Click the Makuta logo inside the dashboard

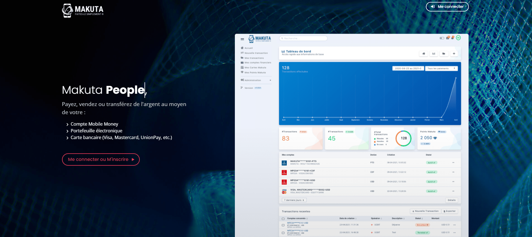click(260, 39)
